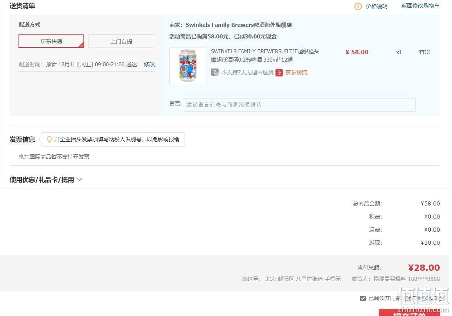The width and height of the screenshot is (452, 316).
Task: Focus the 留言 message input field
Action: tap(300, 105)
